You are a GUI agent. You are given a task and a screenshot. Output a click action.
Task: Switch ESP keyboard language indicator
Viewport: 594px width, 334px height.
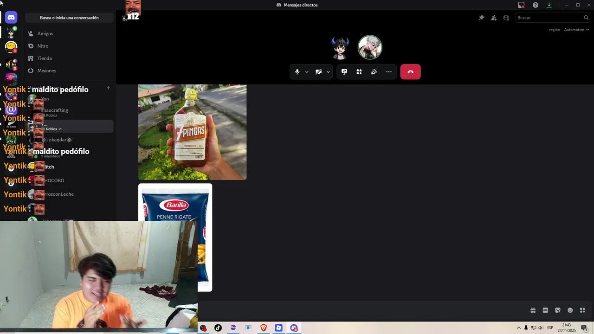point(550,328)
